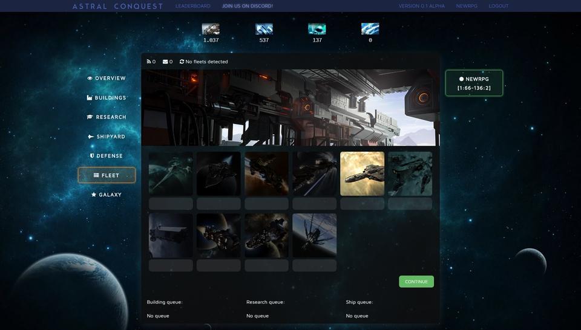Open the Buildings page from the sidebar
This screenshot has width=581, height=330.
[107, 98]
